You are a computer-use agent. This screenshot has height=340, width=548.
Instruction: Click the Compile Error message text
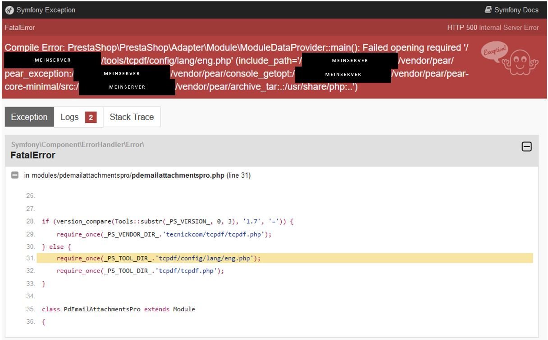click(x=237, y=67)
